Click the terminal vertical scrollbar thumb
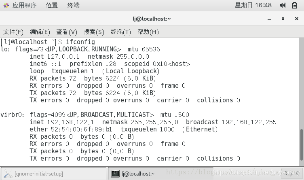 pos(302,145)
